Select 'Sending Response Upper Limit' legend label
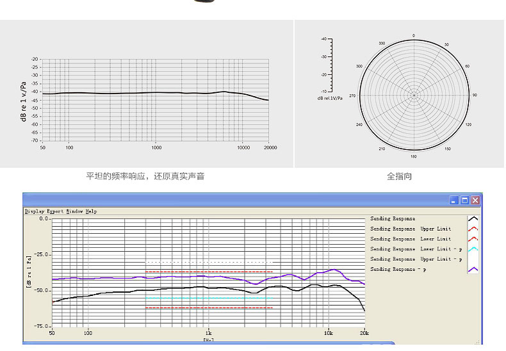The height and width of the screenshot is (351, 506). point(411,229)
